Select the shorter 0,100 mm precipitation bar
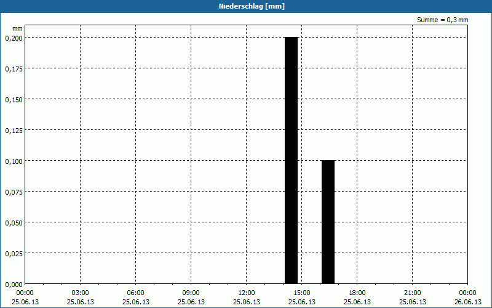The height and width of the screenshot is (308, 492). (328, 222)
